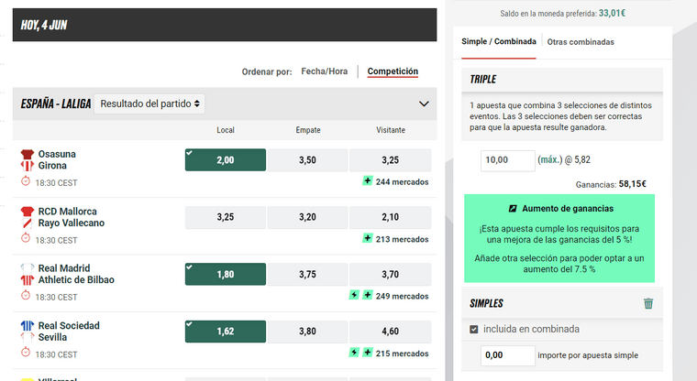
Task: Open 249 mercados for Real Madrid match
Action: (402, 296)
